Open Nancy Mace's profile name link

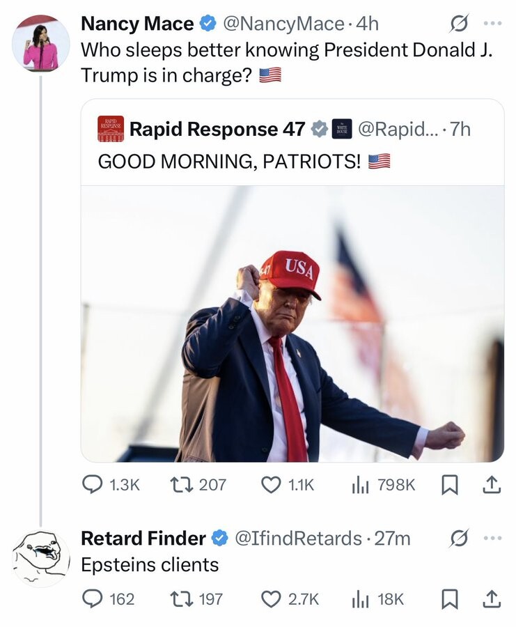tap(137, 24)
